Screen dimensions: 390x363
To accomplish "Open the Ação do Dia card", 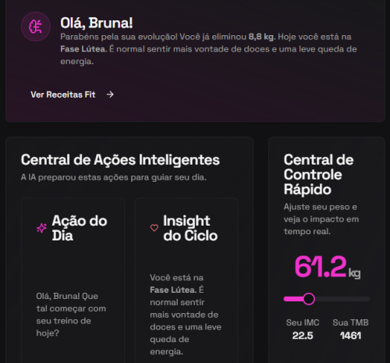I will tap(73, 280).
